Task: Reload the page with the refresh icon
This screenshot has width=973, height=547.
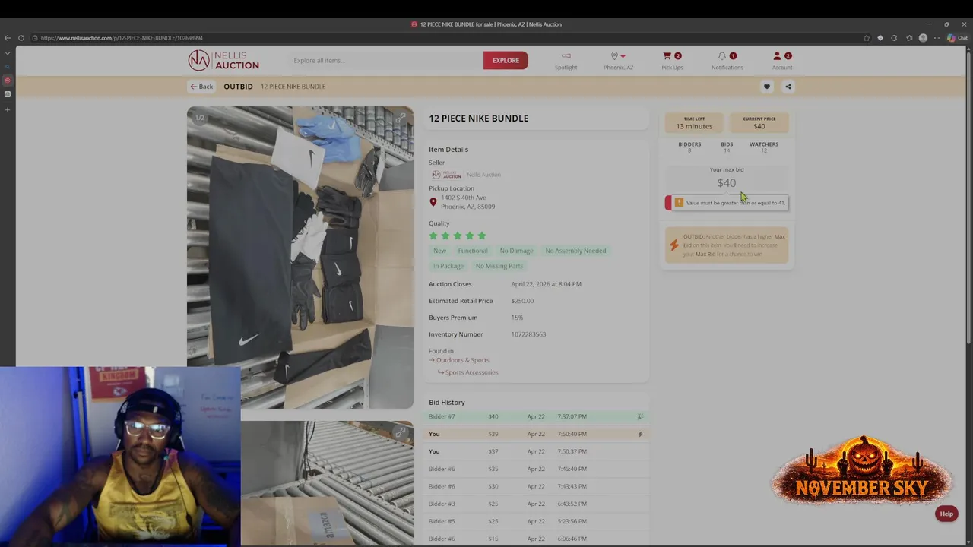Action: (x=21, y=38)
